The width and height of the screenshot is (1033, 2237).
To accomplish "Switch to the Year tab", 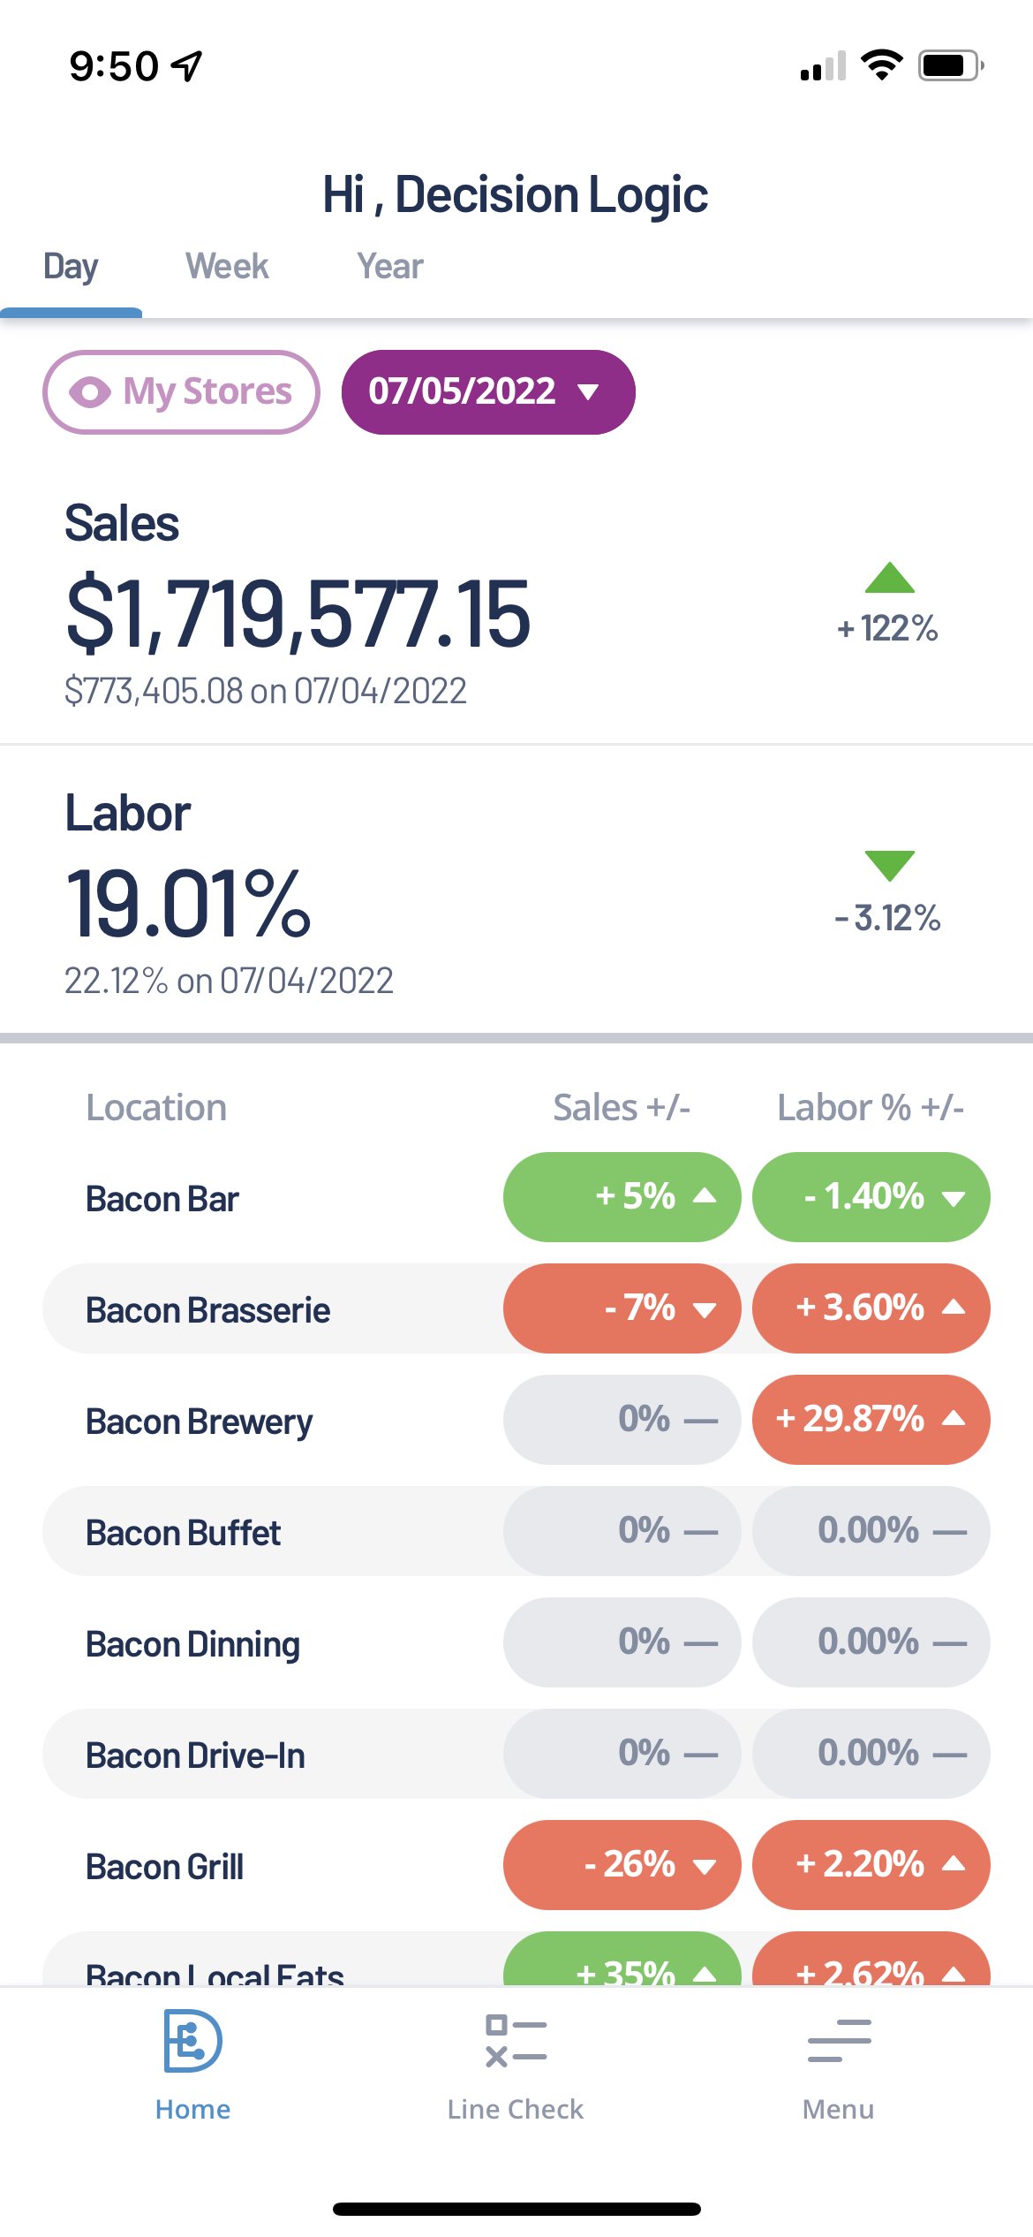I will click(x=389, y=267).
